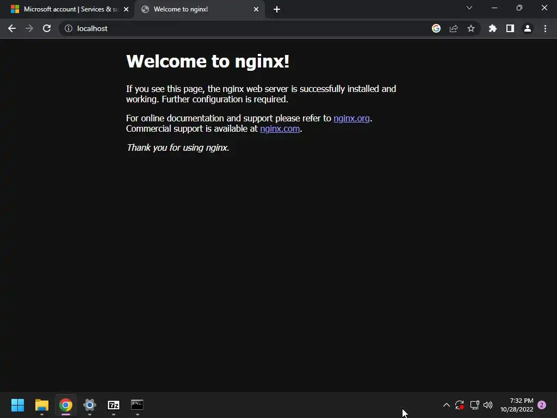The height and width of the screenshot is (418, 557).
Task: Open the network tray icon
Action: (474, 405)
